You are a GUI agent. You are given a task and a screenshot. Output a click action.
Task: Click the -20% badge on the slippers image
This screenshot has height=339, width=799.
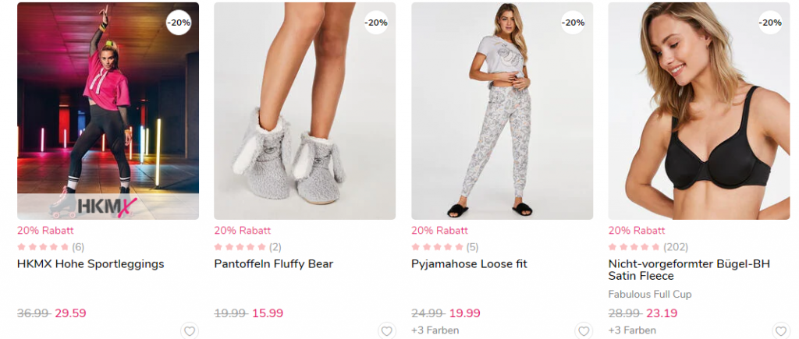[376, 23]
